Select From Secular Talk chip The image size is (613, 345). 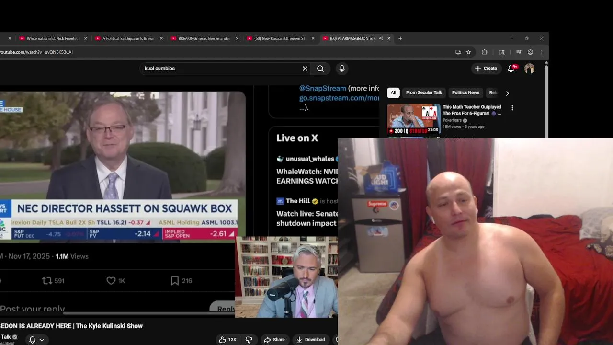point(424,92)
